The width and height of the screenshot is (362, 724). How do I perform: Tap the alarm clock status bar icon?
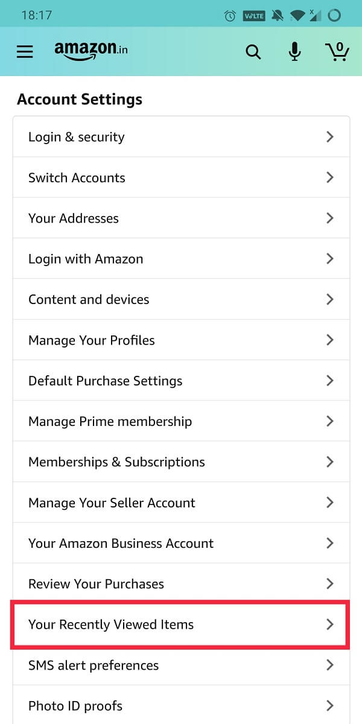click(x=229, y=16)
